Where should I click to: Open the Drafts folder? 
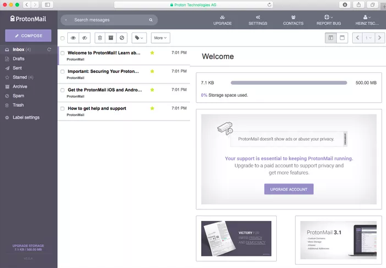click(19, 59)
